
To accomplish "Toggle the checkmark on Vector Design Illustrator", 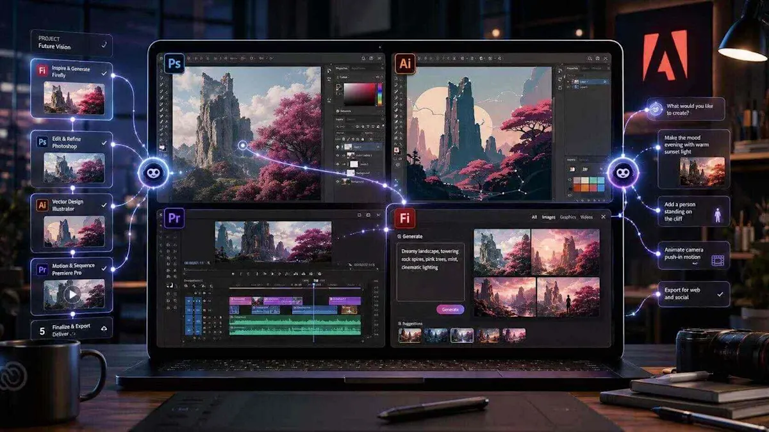I will (104, 205).
